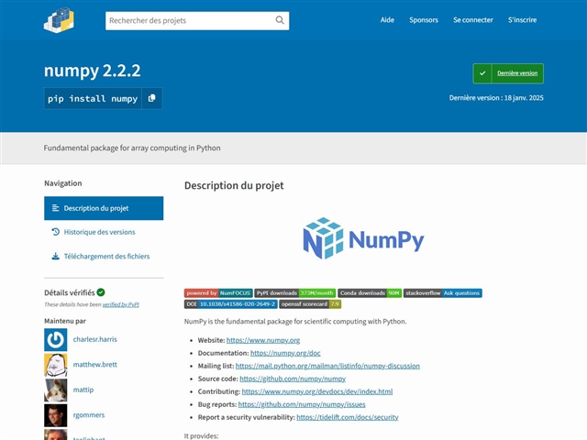Screen dimensions: 587x440
Task: Open Historique des versions tab
Action: click(x=104, y=232)
